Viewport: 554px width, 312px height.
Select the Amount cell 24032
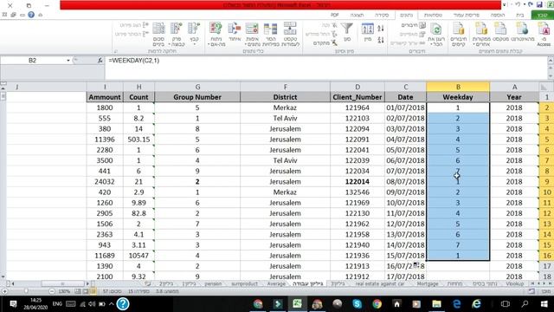pos(105,181)
